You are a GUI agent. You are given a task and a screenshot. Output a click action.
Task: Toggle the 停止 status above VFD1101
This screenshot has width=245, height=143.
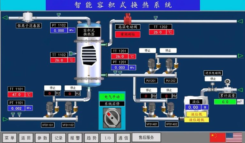(53, 88)
